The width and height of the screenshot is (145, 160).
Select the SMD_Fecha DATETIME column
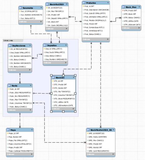(x=97, y=137)
